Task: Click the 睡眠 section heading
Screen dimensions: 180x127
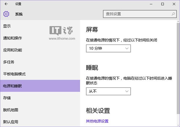Action: [x=92, y=68]
